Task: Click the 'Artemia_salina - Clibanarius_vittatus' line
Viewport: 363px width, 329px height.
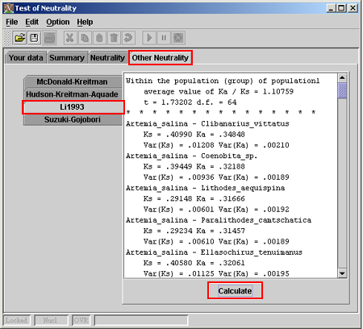Action: [207, 123]
